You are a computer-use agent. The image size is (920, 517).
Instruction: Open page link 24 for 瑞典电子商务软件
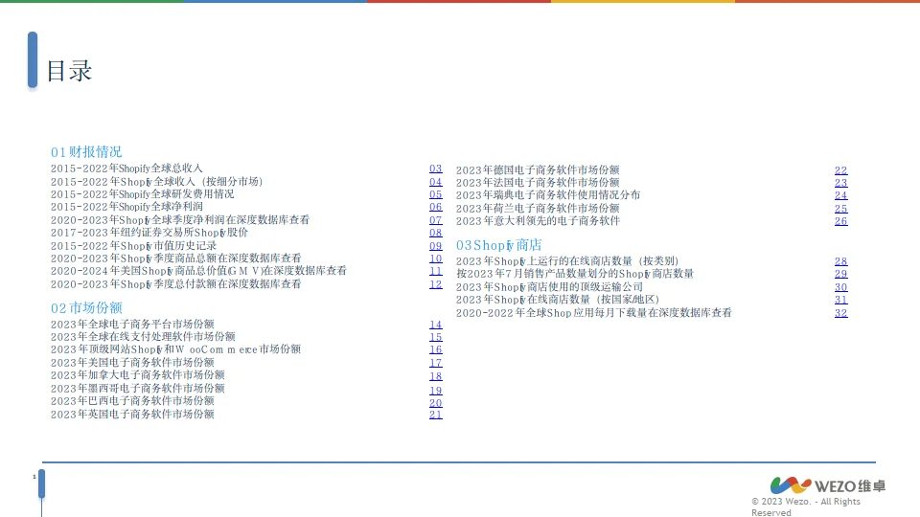(840, 195)
